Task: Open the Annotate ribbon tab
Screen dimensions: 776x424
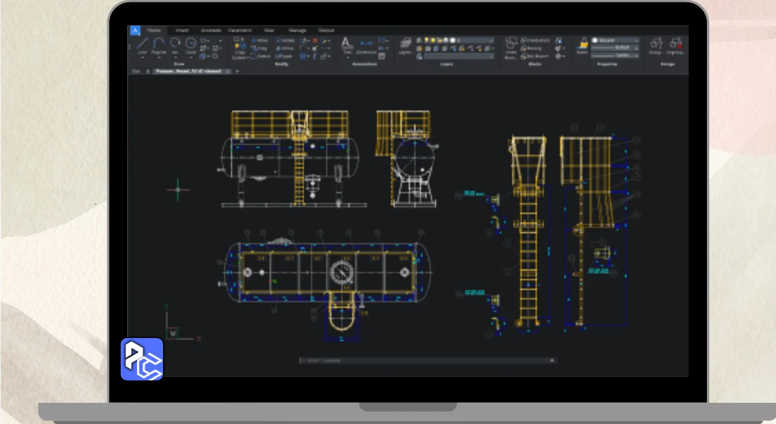Action: [211, 30]
